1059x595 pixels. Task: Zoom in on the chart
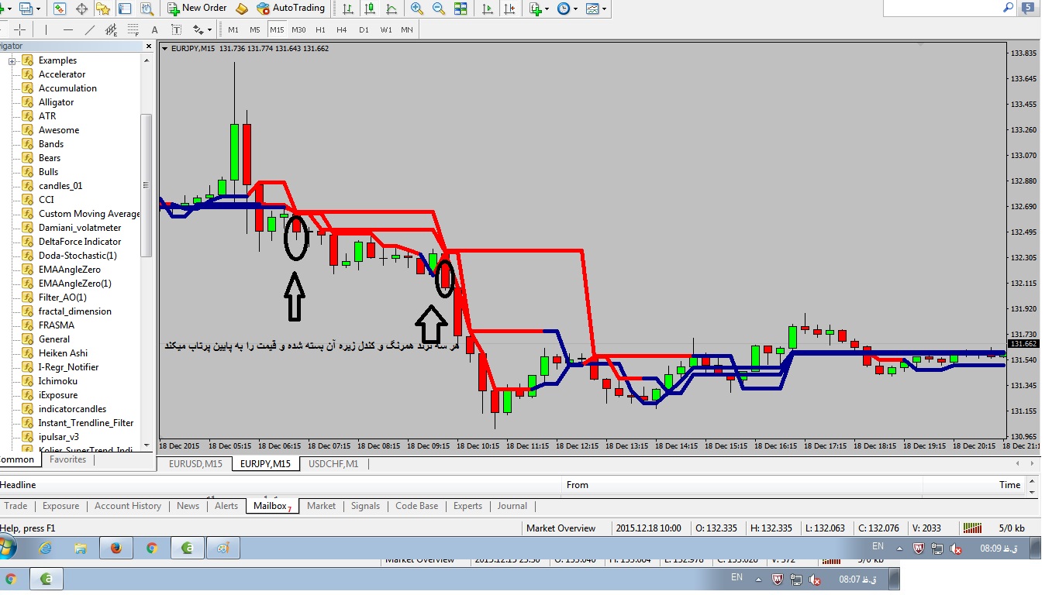pos(417,9)
